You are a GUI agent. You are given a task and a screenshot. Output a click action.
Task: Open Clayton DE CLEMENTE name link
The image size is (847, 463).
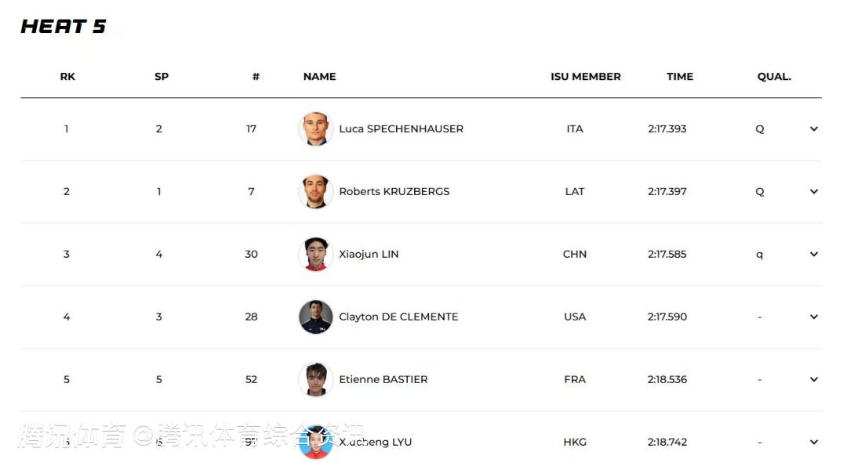pyautogui.click(x=398, y=317)
